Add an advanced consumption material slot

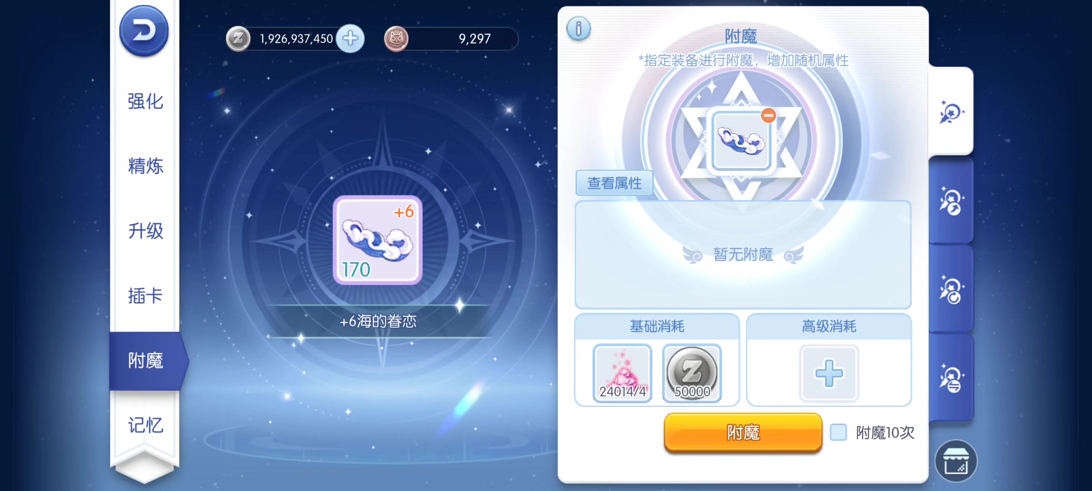[x=829, y=373]
